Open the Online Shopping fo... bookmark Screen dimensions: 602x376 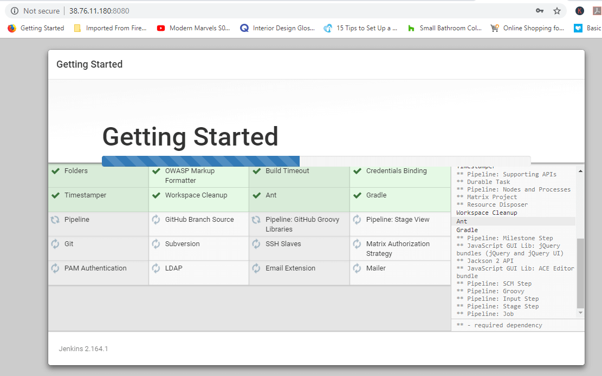point(528,28)
